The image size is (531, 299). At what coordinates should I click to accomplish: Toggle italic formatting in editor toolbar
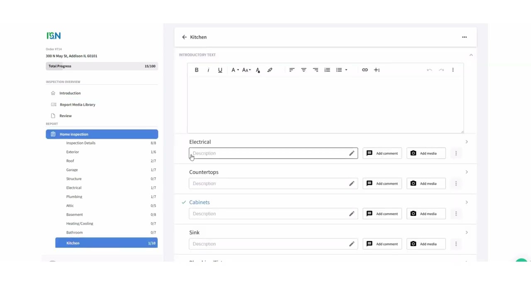(208, 70)
